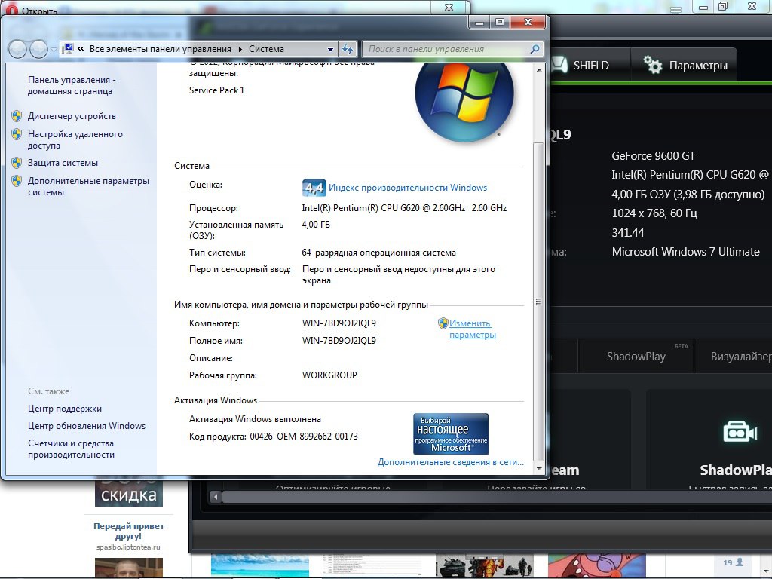Open Центр обновления Windows link
This screenshot has width=772, height=579.
point(87,426)
